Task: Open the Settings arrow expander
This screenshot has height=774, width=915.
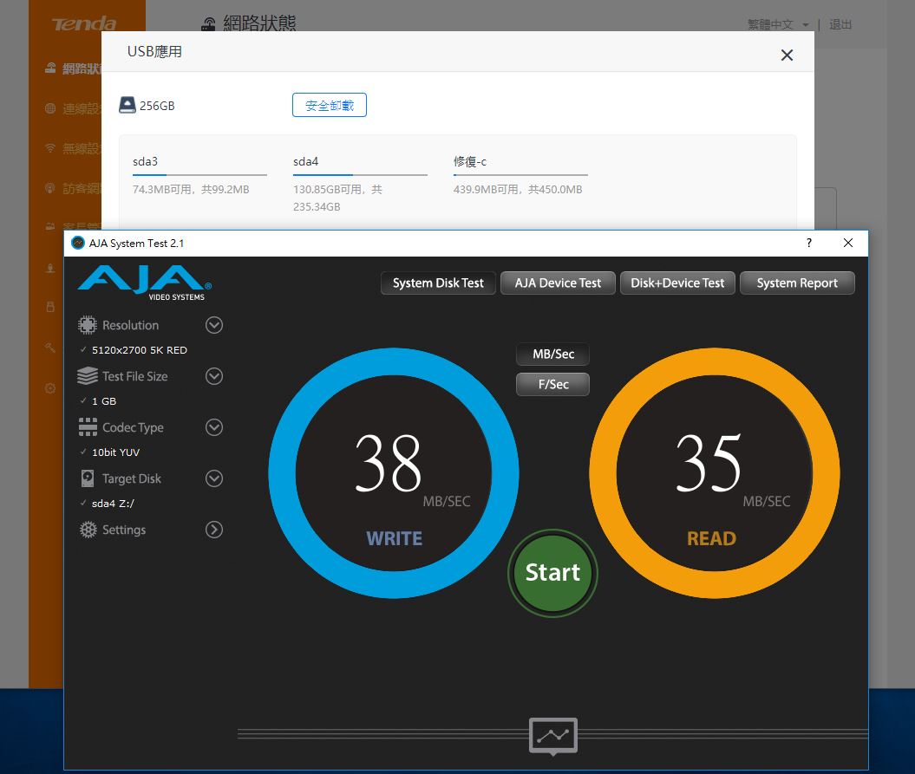Action: pos(214,530)
